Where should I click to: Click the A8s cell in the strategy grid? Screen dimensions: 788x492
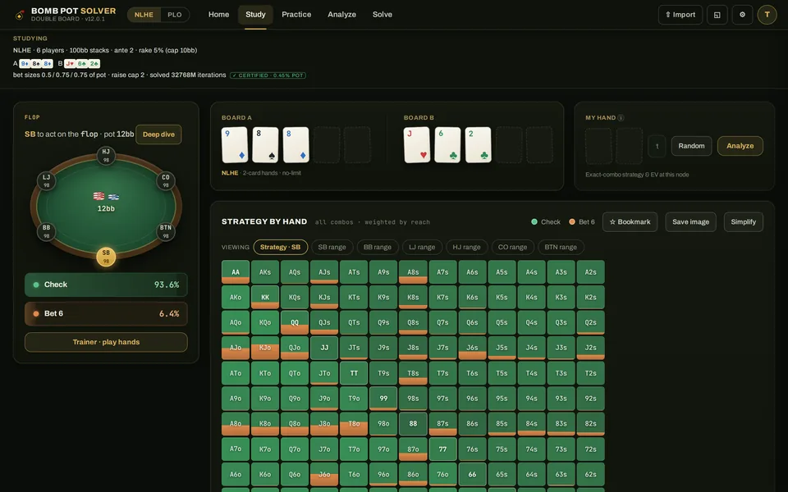(x=413, y=272)
